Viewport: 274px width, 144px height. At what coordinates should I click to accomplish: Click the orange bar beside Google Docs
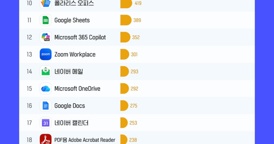click(x=124, y=106)
